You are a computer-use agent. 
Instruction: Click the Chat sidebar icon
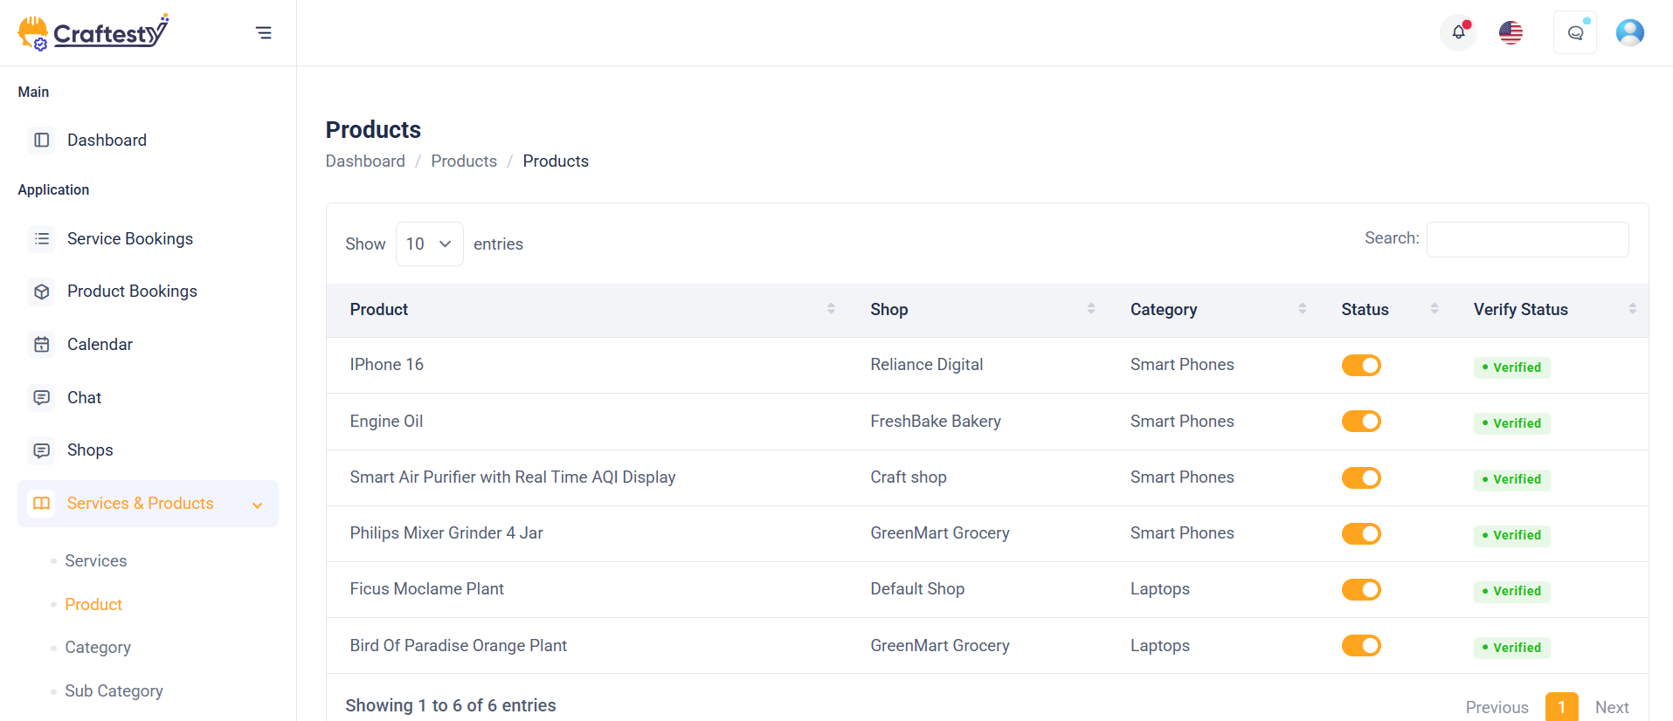(41, 398)
